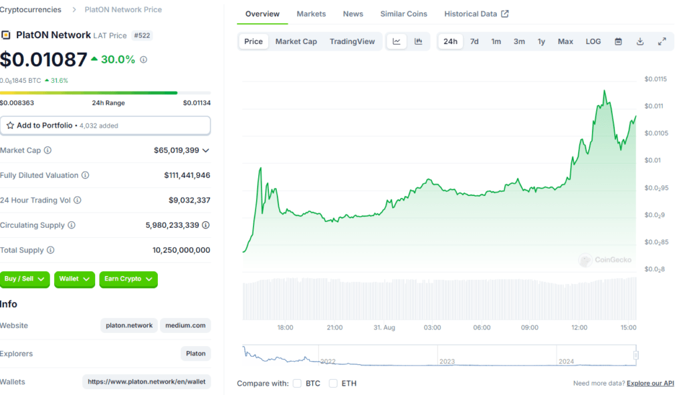685x395 pixels.
Task: Click the star icon in Add to Portfolio
Action: tap(10, 125)
